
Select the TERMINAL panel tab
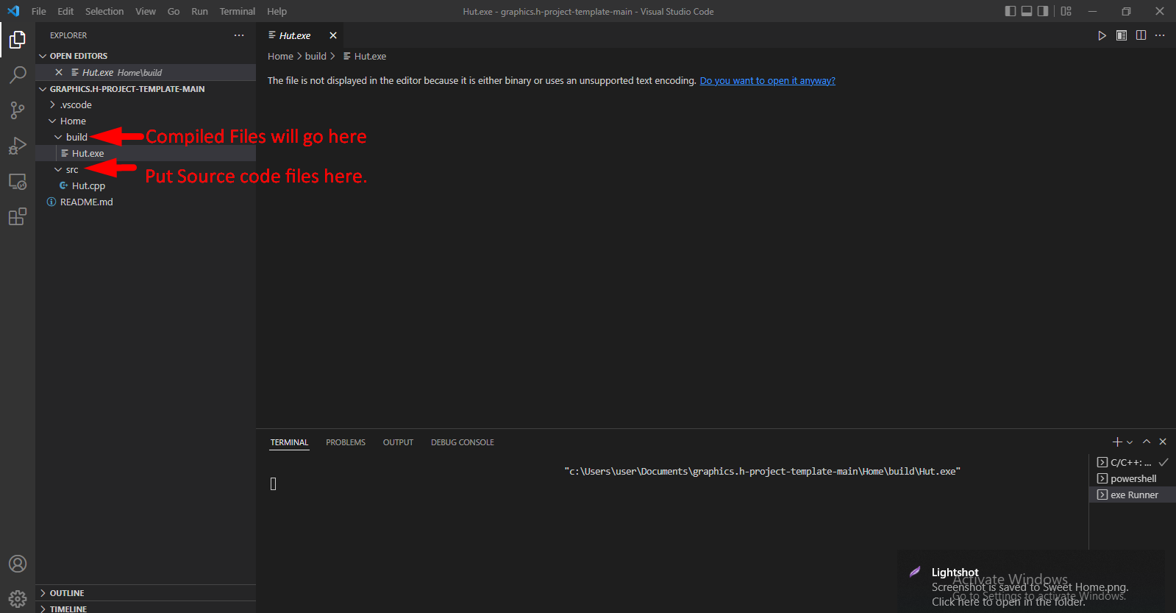289,442
